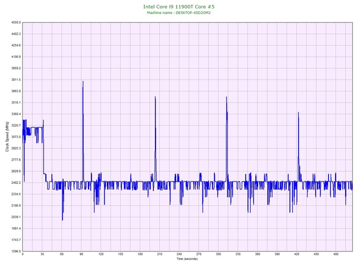Screen dimensions: 358x268
Task: Click the 30 tick label on the time axis
Action: pos(42,254)
